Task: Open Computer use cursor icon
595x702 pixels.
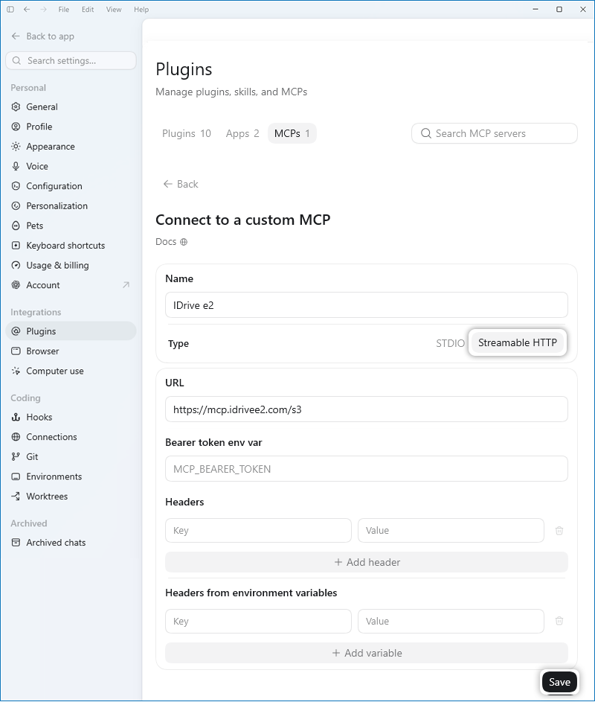Action: pos(16,371)
